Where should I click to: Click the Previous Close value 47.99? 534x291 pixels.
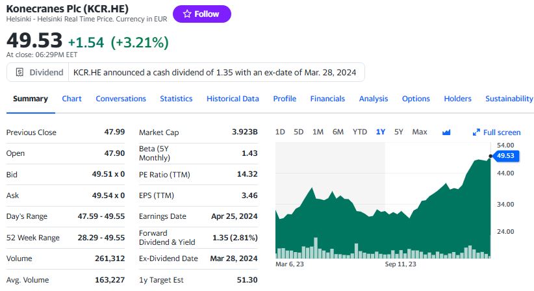click(x=114, y=132)
